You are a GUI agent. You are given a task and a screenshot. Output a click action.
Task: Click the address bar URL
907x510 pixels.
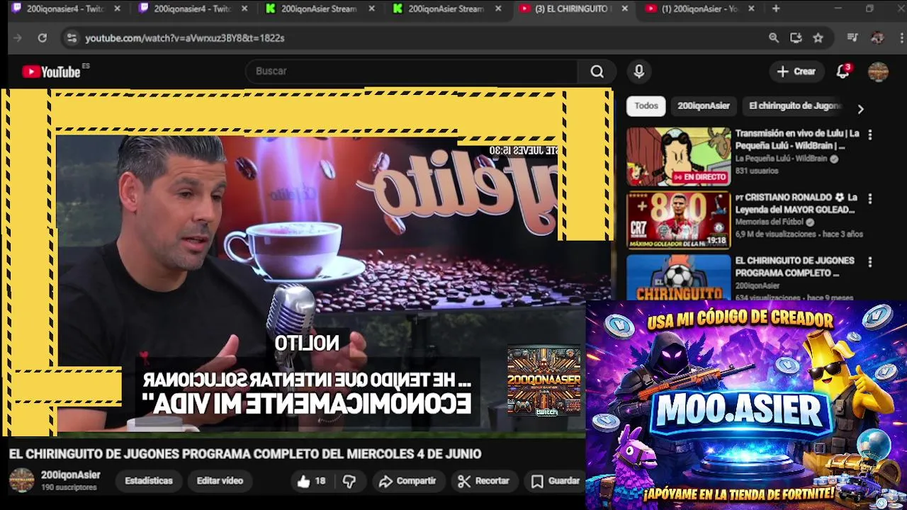coord(185,38)
